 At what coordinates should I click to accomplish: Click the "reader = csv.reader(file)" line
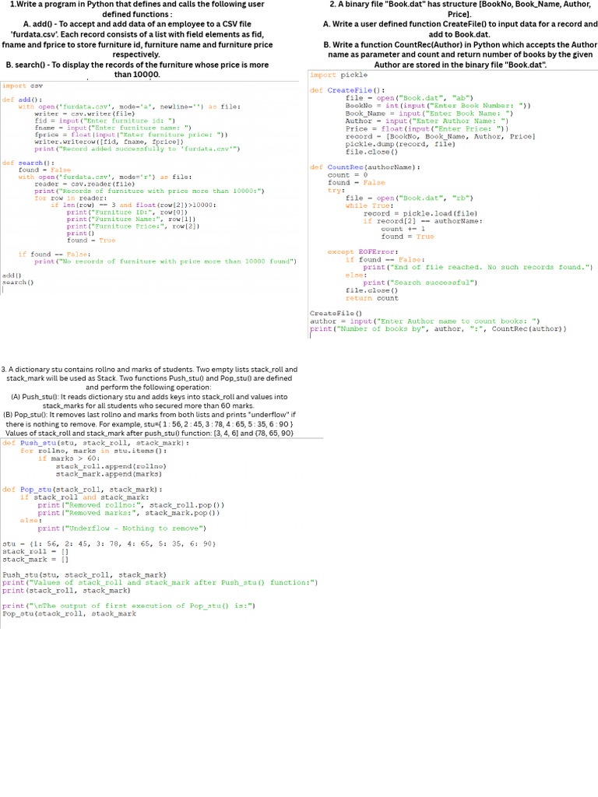click(x=85, y=184)
